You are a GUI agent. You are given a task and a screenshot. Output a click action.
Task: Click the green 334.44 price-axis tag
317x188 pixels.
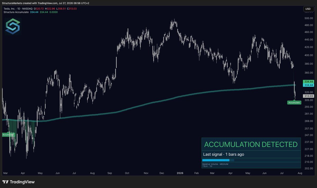(309, 81)
